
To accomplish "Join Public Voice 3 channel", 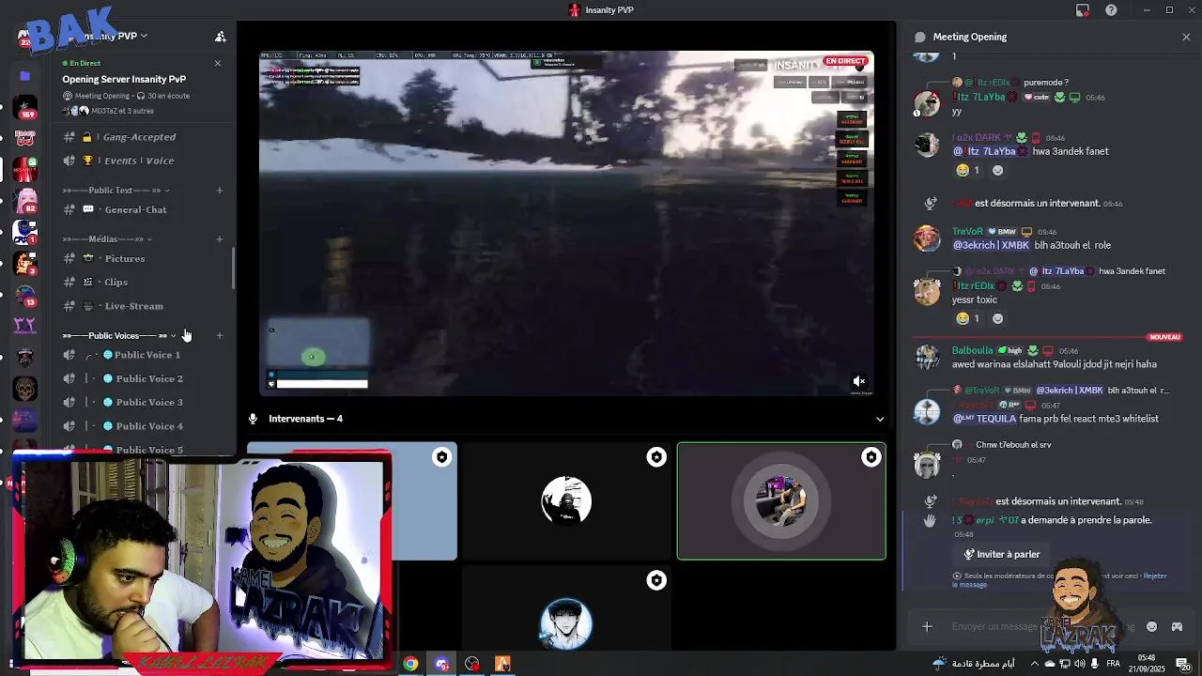I will 140,403.
